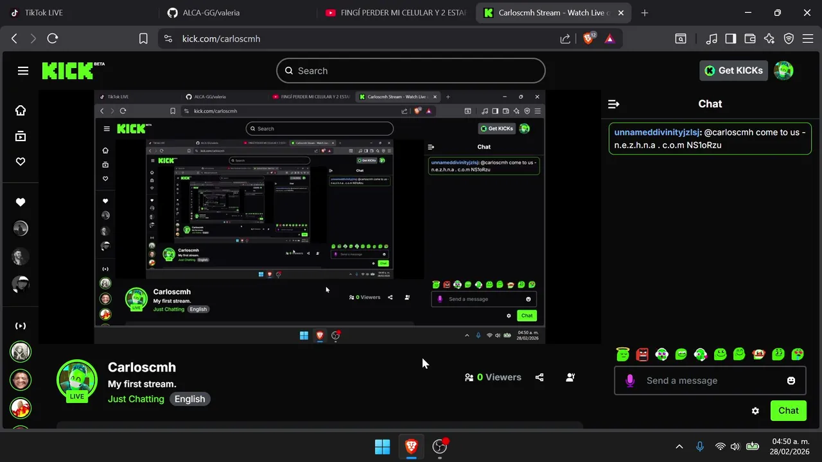The width and height of the screenshot is (822, 462).
Task: Open Brave Leo AI sparkle icon
Action: [769, 38]
